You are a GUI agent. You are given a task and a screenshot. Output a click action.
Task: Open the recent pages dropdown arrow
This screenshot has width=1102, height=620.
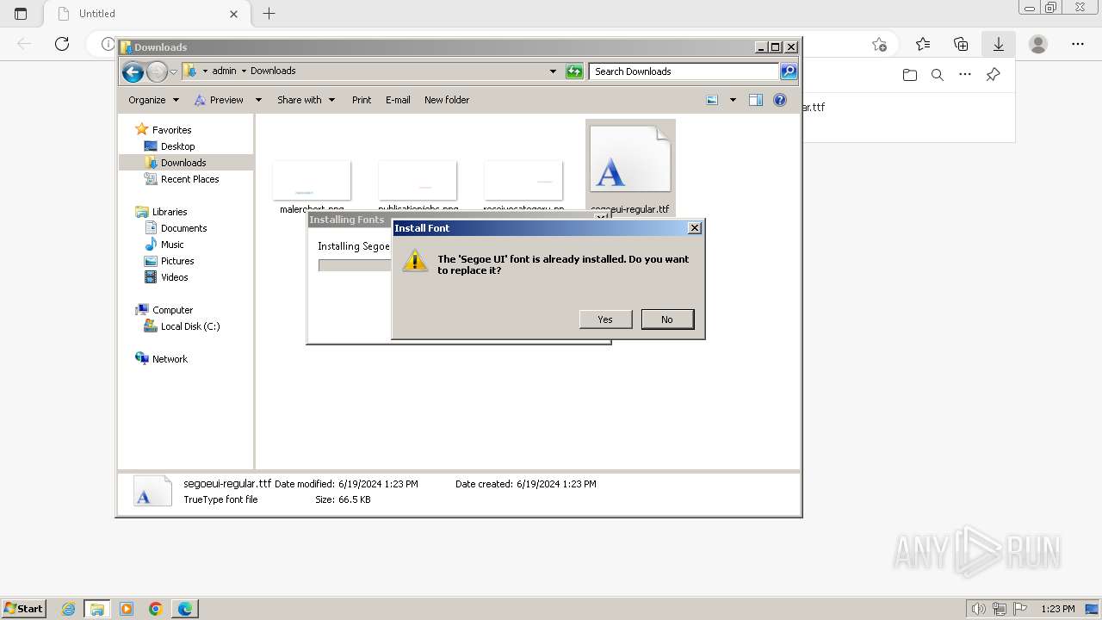pos(174,72)
